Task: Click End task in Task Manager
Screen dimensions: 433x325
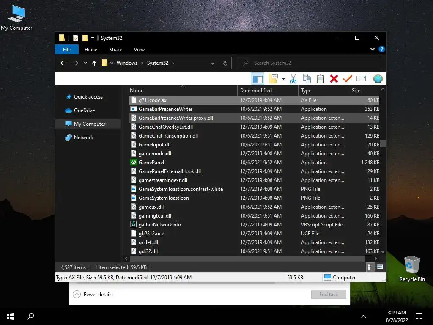Action: click(x=328, y=295)
